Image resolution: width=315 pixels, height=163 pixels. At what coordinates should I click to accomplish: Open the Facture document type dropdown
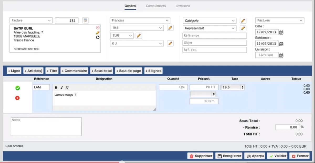coord(31,20)
